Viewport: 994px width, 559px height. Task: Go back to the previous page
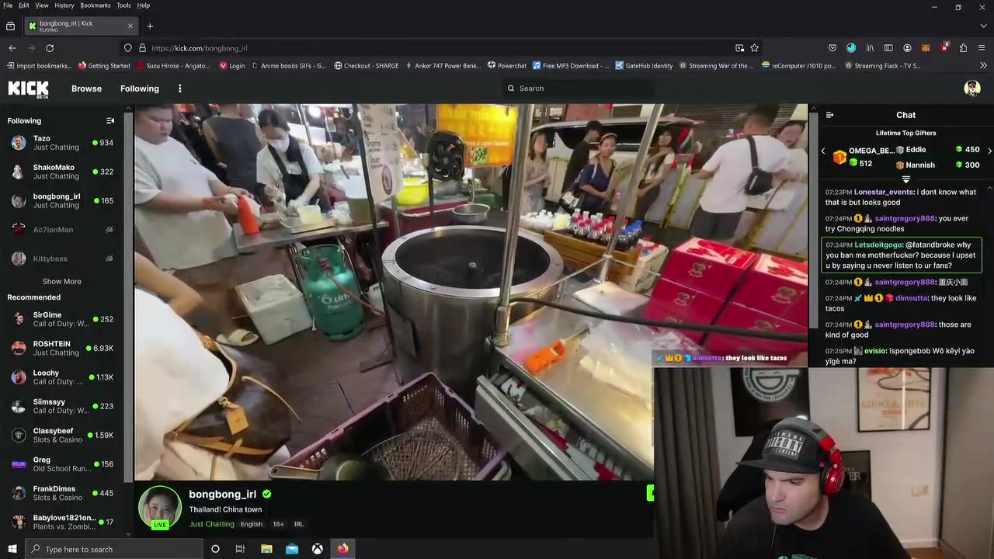coord(12,48)
